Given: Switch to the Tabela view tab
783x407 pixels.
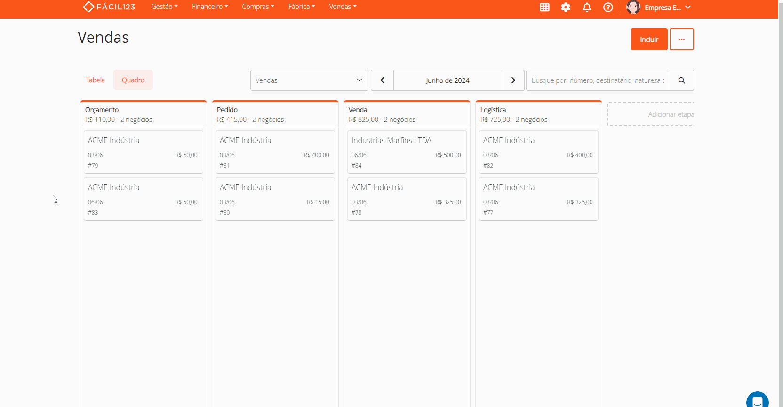Looking at the screenshot, I should [x=95, y=80].
